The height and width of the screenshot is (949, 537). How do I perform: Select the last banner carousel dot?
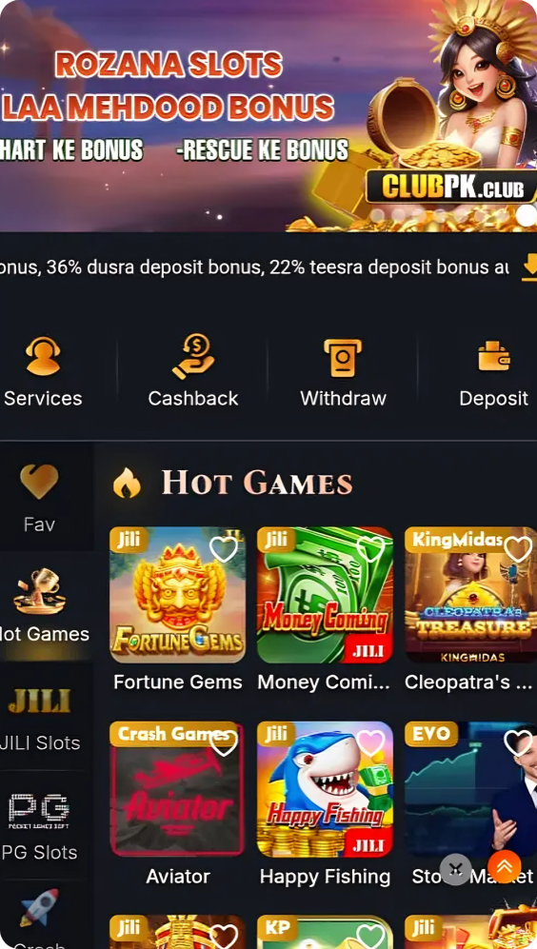[x=527, y=215]
